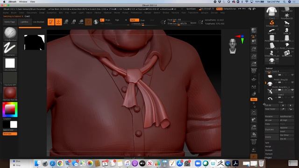Click the orange Alternate button

click(10, 134)
